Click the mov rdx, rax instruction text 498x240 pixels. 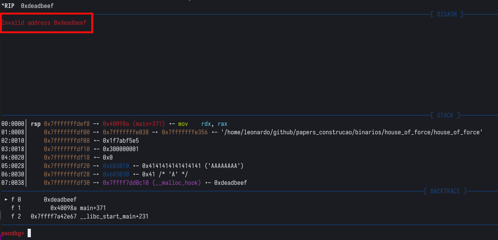202,124
